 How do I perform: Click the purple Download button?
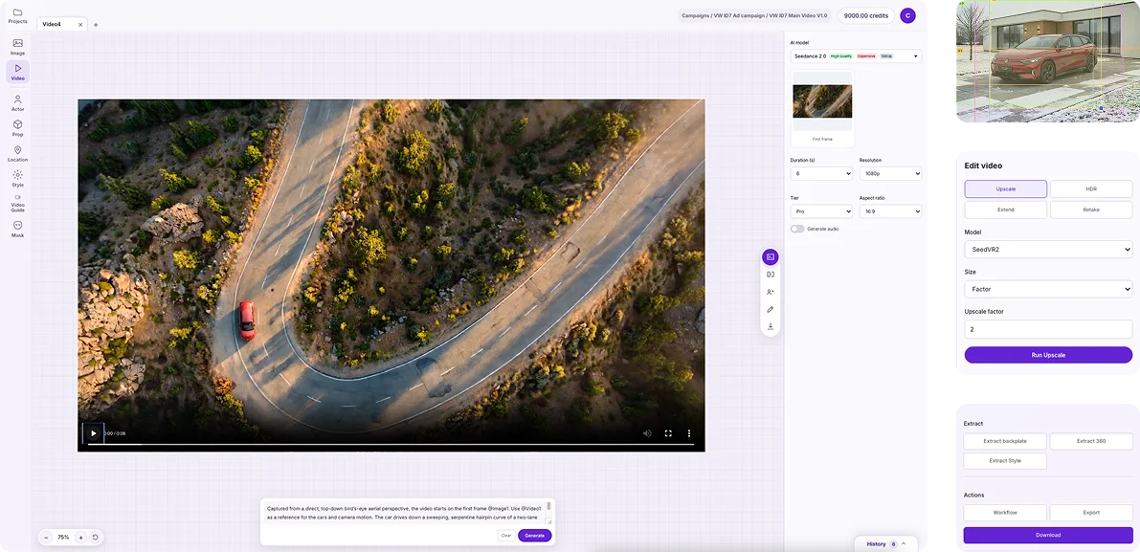click(x=1048, y=536)
